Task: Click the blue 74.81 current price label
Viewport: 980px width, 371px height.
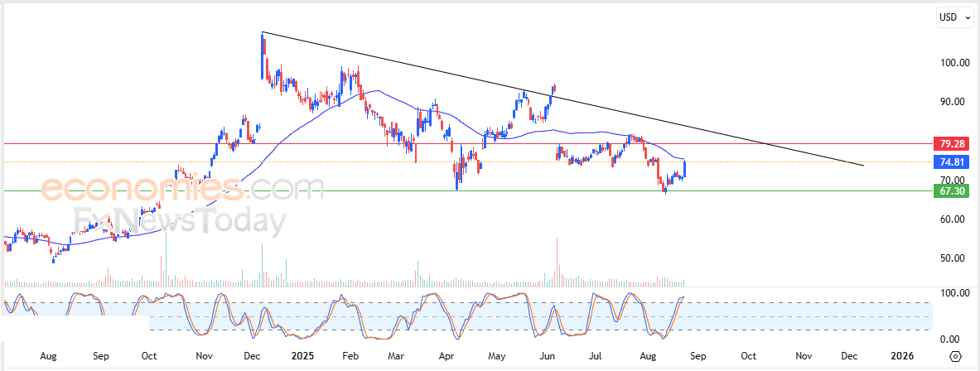Action: [951, 162]
